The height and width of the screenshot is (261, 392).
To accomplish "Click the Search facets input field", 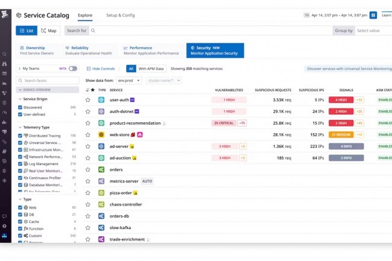I will point(47,80).
